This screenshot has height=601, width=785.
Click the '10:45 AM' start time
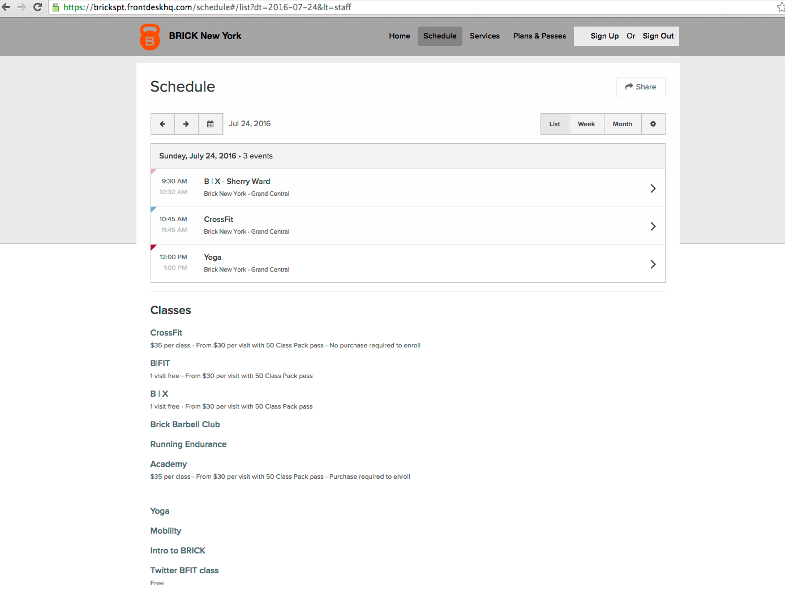(173, 220)
